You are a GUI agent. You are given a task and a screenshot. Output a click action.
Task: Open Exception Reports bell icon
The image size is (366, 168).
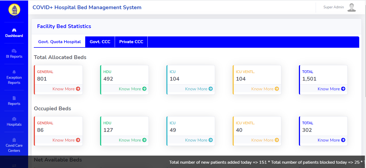(x=14, y=72)
